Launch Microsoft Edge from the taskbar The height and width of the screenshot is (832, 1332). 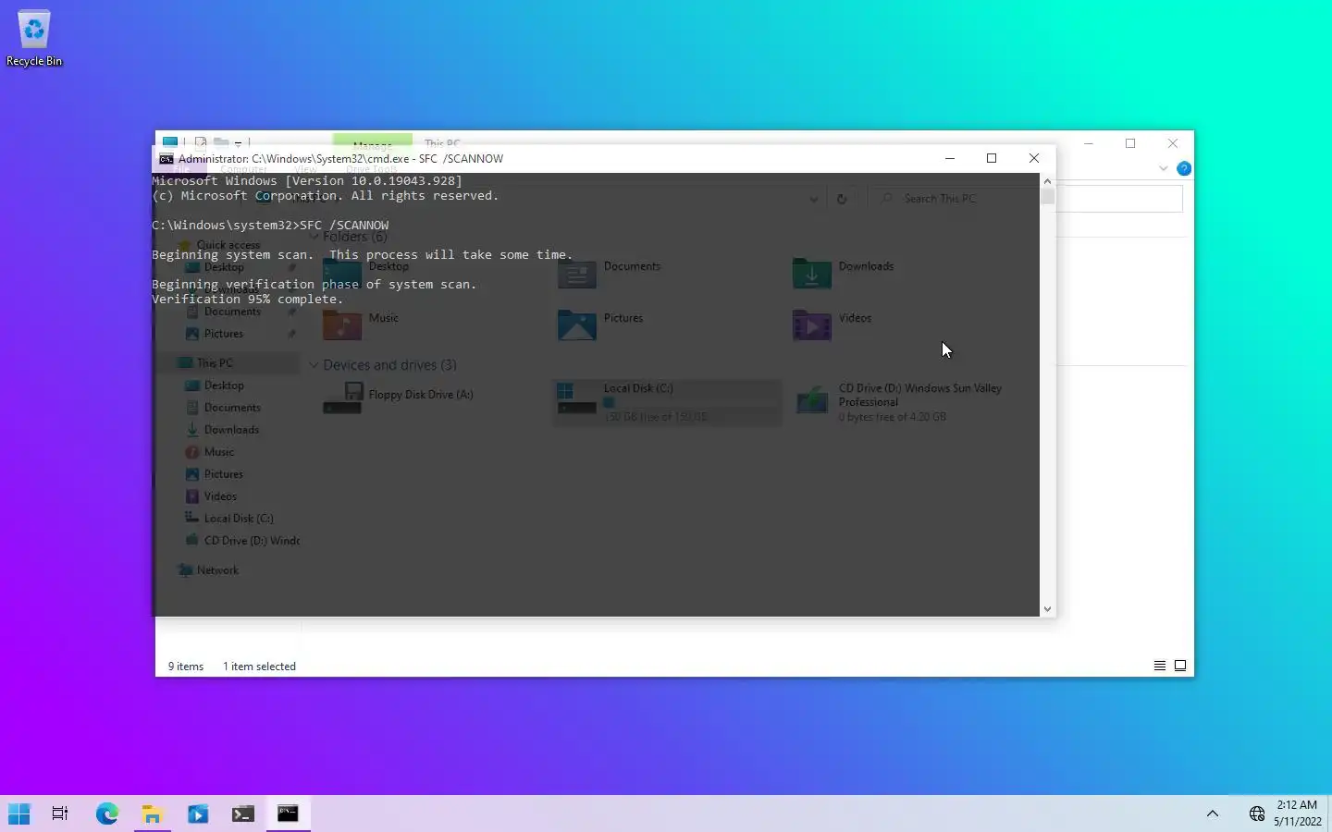click(x=107, y=814)
